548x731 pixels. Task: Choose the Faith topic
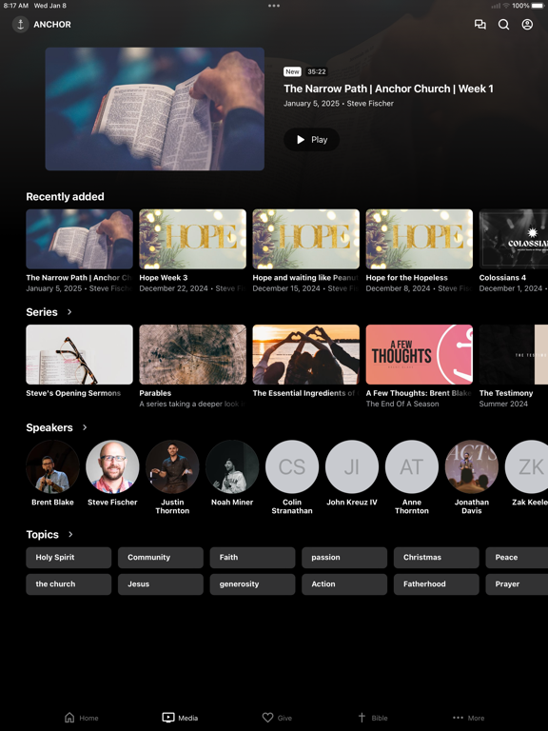tap(252, 558)
